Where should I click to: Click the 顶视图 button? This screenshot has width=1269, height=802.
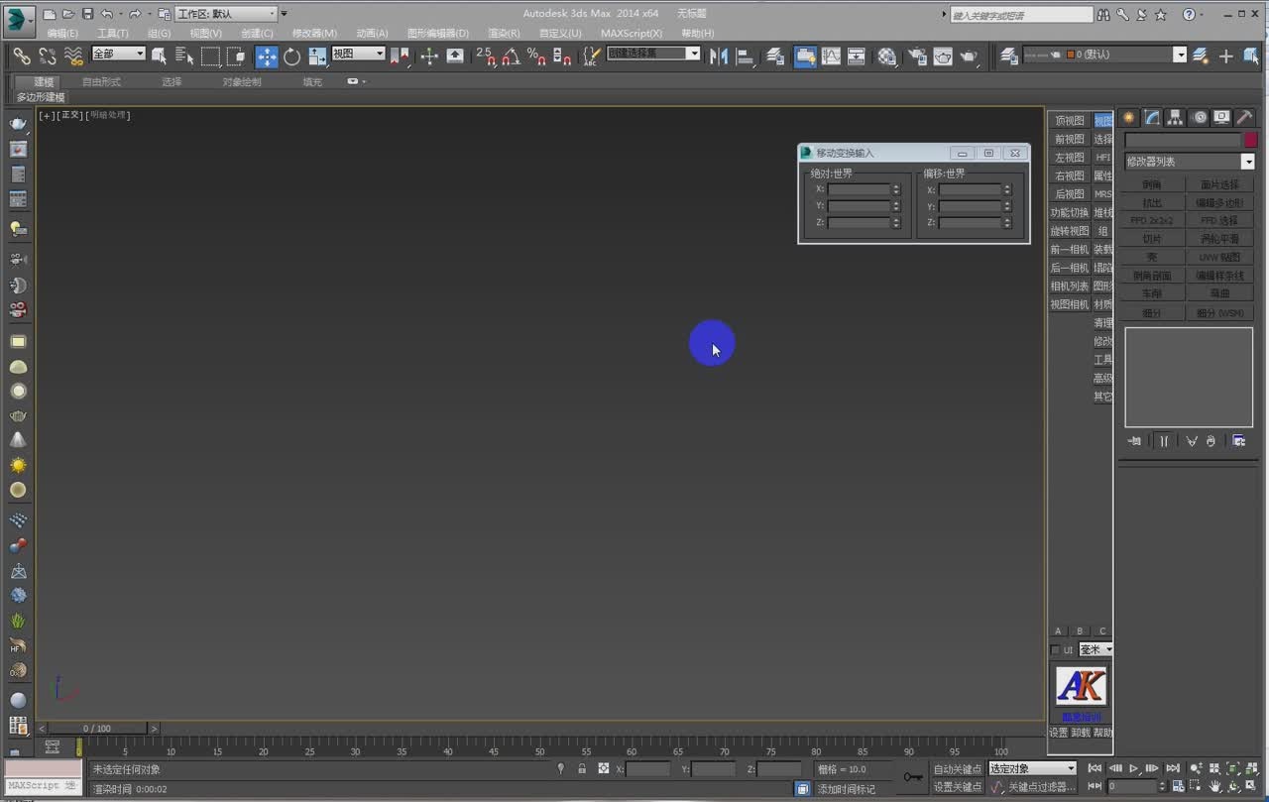[x=1070, y=121]
